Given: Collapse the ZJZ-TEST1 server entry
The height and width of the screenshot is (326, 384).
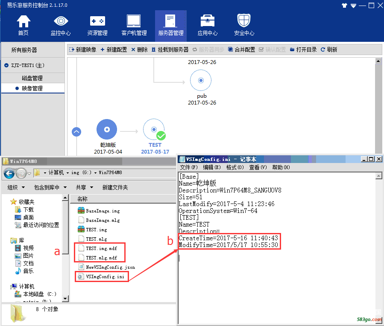Looking at the screenshot, I should [x=6, y=66].
